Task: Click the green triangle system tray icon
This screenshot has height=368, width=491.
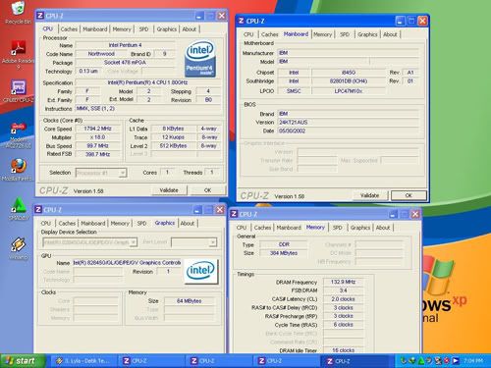Action: tap(420, 361)
